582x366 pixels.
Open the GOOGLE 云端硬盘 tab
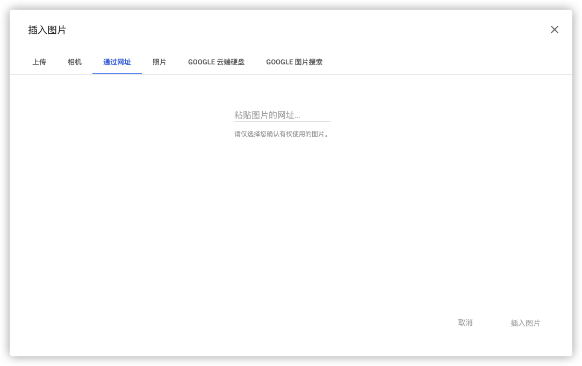(216, 62)
